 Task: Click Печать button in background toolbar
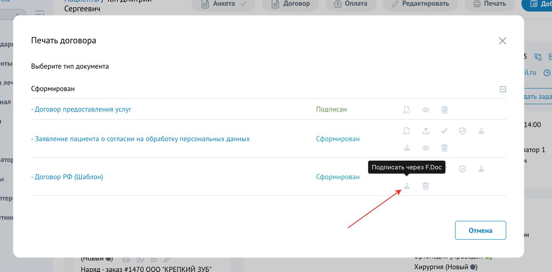(x=489, y=4)
